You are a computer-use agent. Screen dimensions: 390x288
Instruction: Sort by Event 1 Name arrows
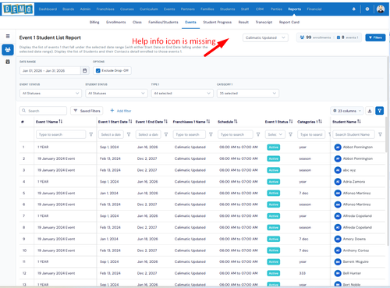(61, 122)
